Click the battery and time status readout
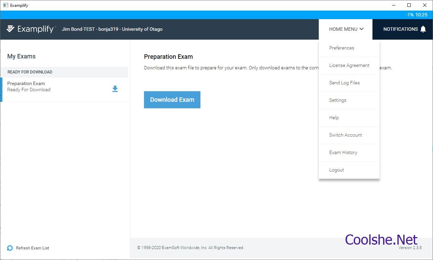This screenshot has width=433, height=260. coord(417,15)
